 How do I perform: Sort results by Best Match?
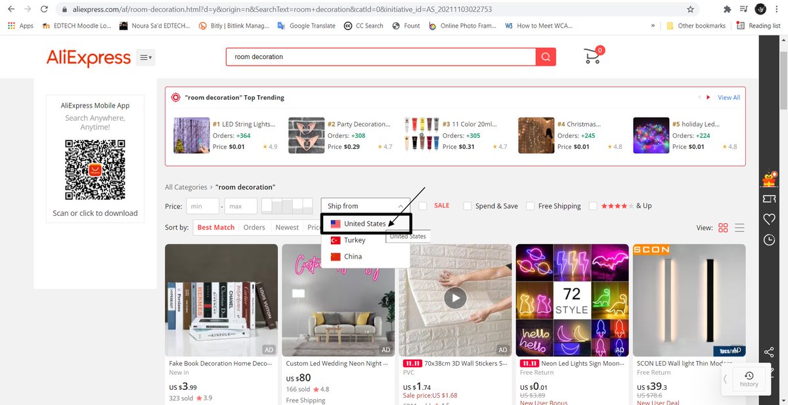coord(216,228)
